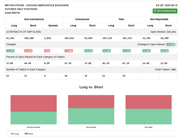Click the -798 spreads change badge
Viewport: 182px width, 139px height.
47,51
